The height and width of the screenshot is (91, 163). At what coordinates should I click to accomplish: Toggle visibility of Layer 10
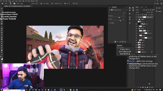pos(136,45)
